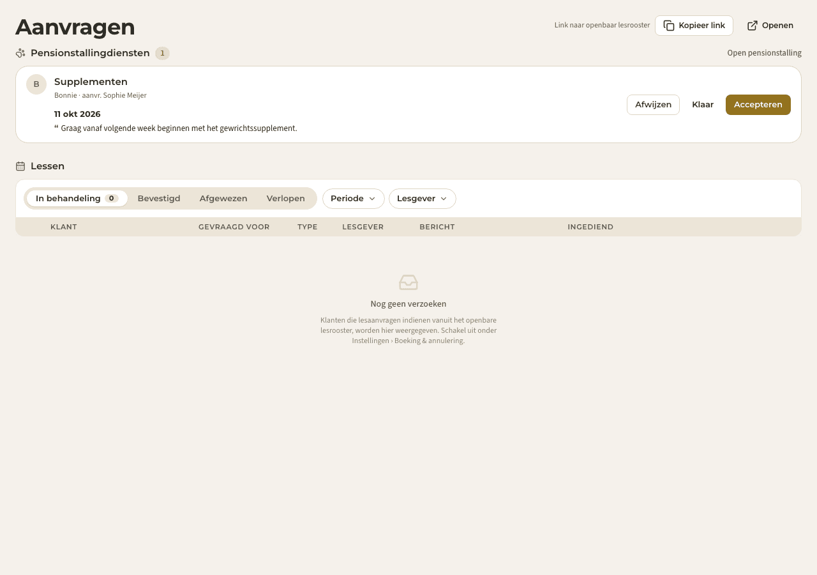Screen dimensions: 817x575
Task: Click the date 11 okt 2026
Action: pyautogui.click(x=77, y=114)
